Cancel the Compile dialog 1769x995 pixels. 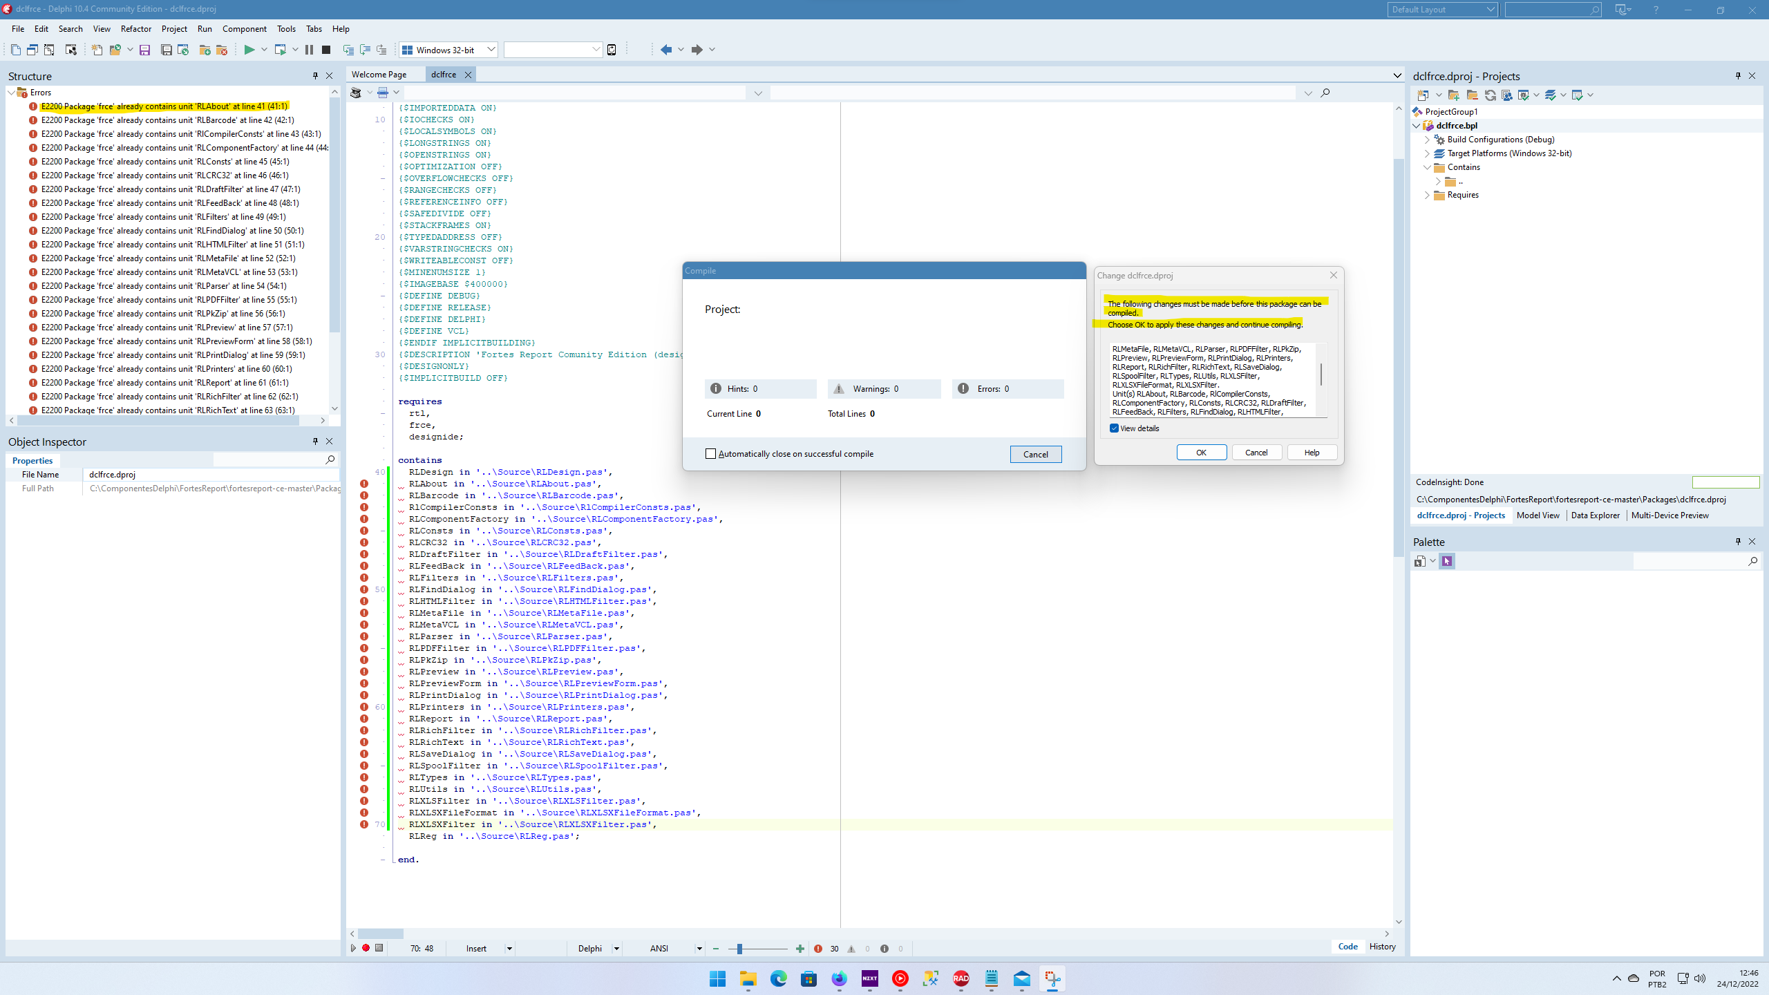(x=1035, y=454)
